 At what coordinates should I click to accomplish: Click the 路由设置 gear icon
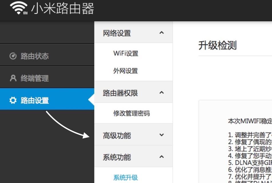pyautogui.click(x=13, y=100)
